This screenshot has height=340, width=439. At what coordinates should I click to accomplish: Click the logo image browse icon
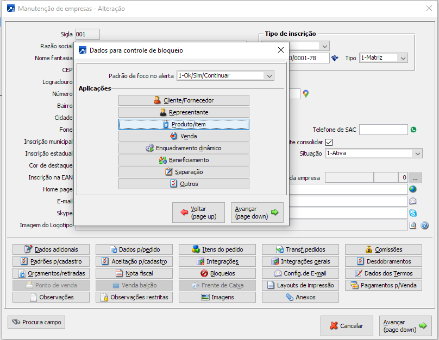pos(413,225)
